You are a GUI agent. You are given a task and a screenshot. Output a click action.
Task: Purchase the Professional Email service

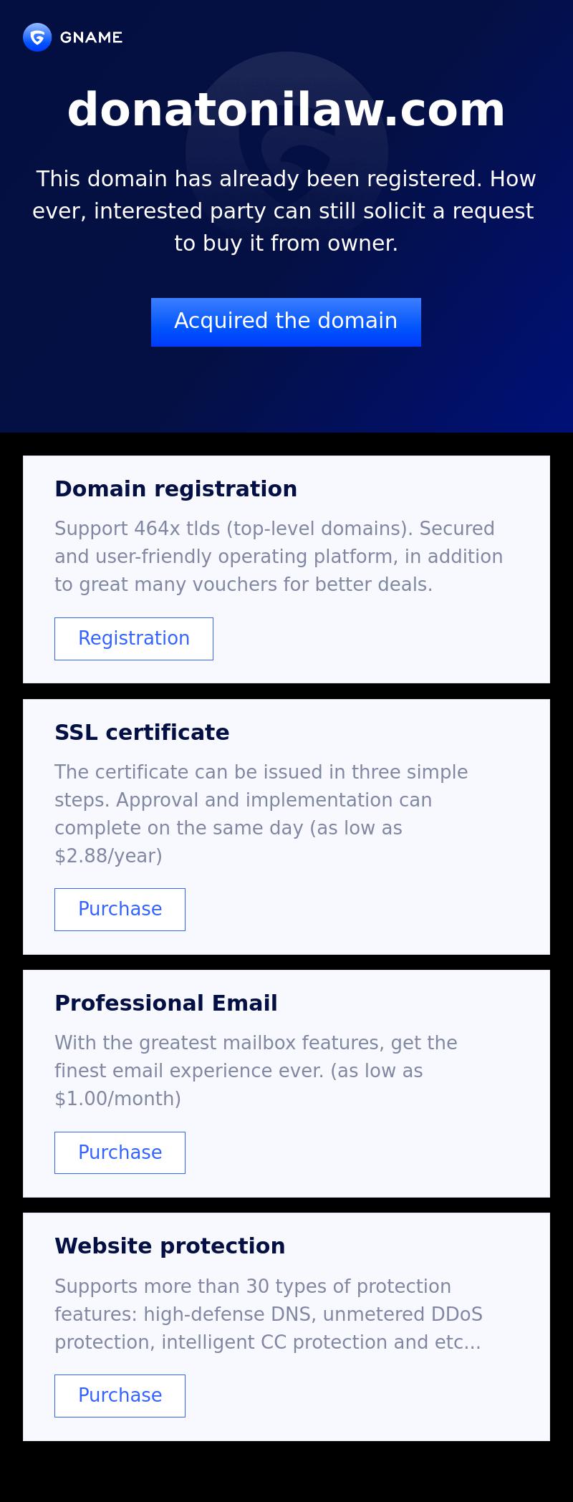tap(120, 1152)
